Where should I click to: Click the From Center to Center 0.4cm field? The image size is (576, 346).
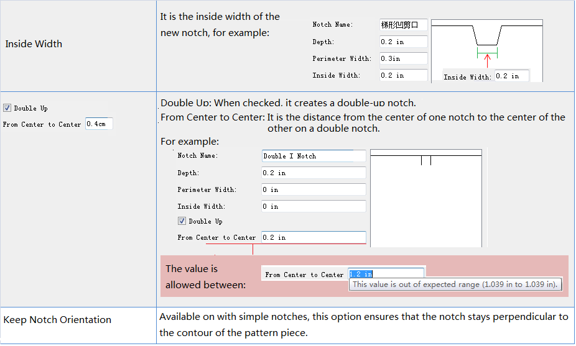coord(98,124)
